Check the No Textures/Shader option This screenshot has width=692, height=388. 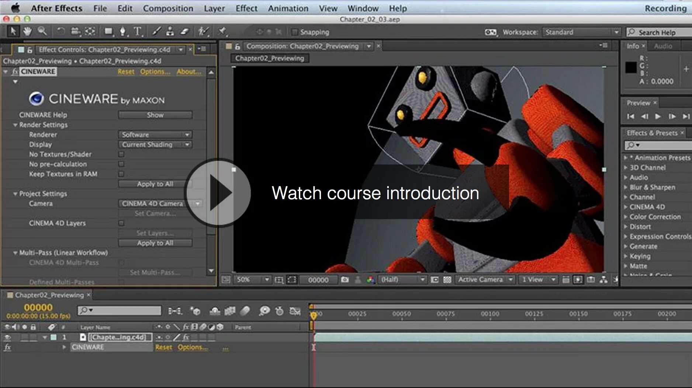pyautogui.click(x=121, y=154)
